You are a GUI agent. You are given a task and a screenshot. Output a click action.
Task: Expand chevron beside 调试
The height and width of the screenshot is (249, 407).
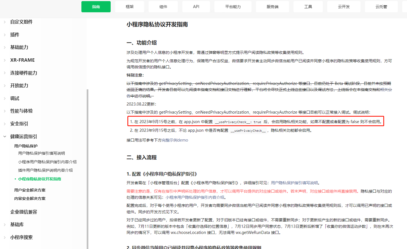(5, 98)
